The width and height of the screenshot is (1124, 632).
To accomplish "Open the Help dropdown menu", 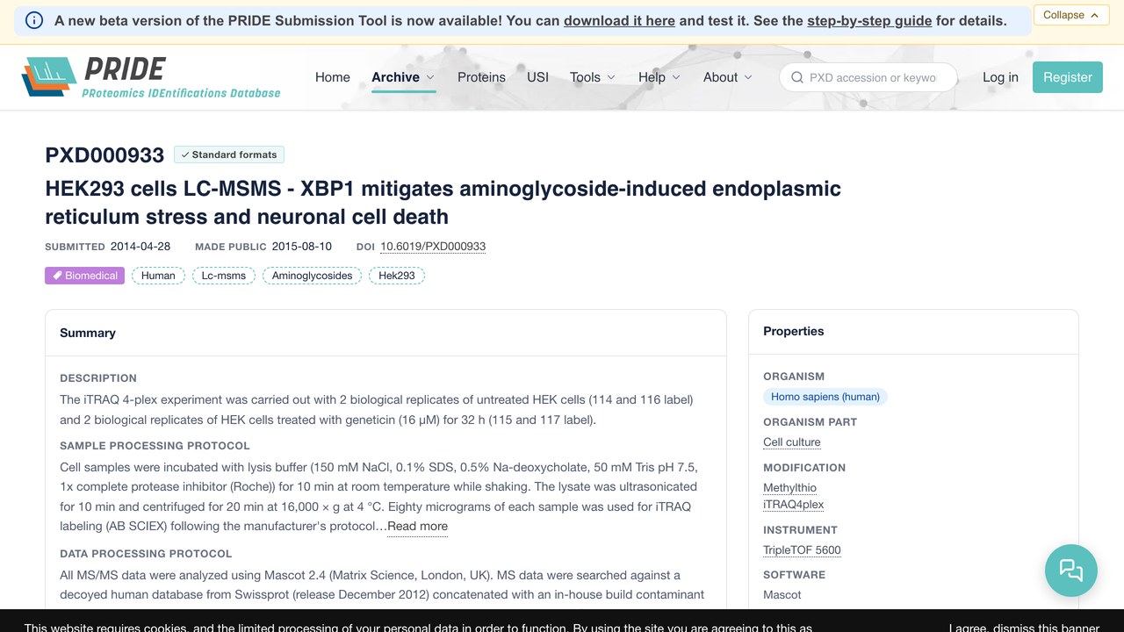I will 659,77.
